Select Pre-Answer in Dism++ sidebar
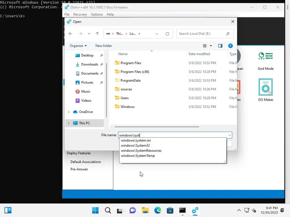The width and height of the screenshot is (290, 217). [x=79, y=169]
